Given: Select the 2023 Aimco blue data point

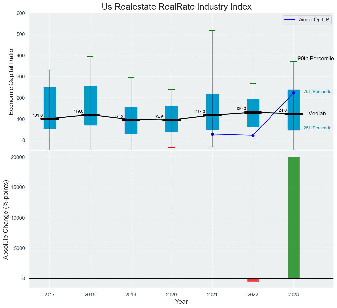Looking at the screenshot, I should pyautogui.click(x=293, y=93).
